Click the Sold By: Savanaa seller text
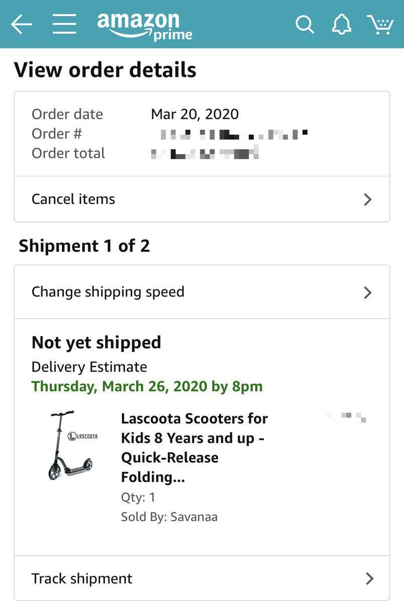 (169, 517)
